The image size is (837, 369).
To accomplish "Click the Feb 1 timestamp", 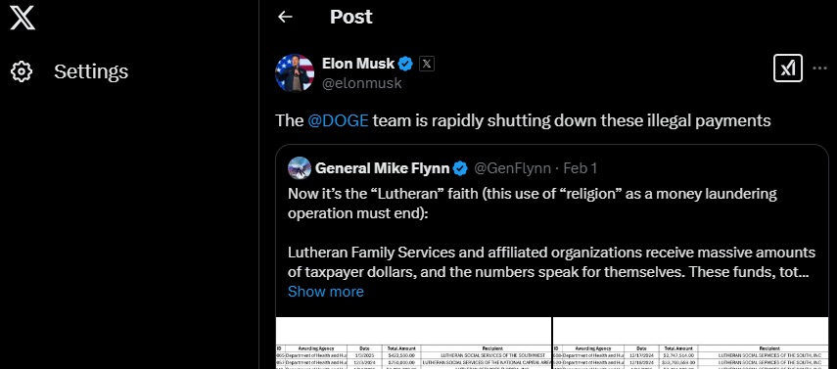I will (x=581, y=168).
